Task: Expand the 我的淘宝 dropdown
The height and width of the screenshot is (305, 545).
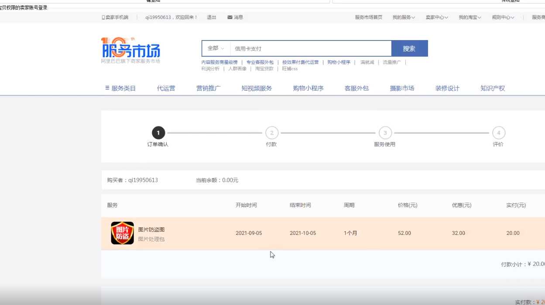Action: click(470, 17)
